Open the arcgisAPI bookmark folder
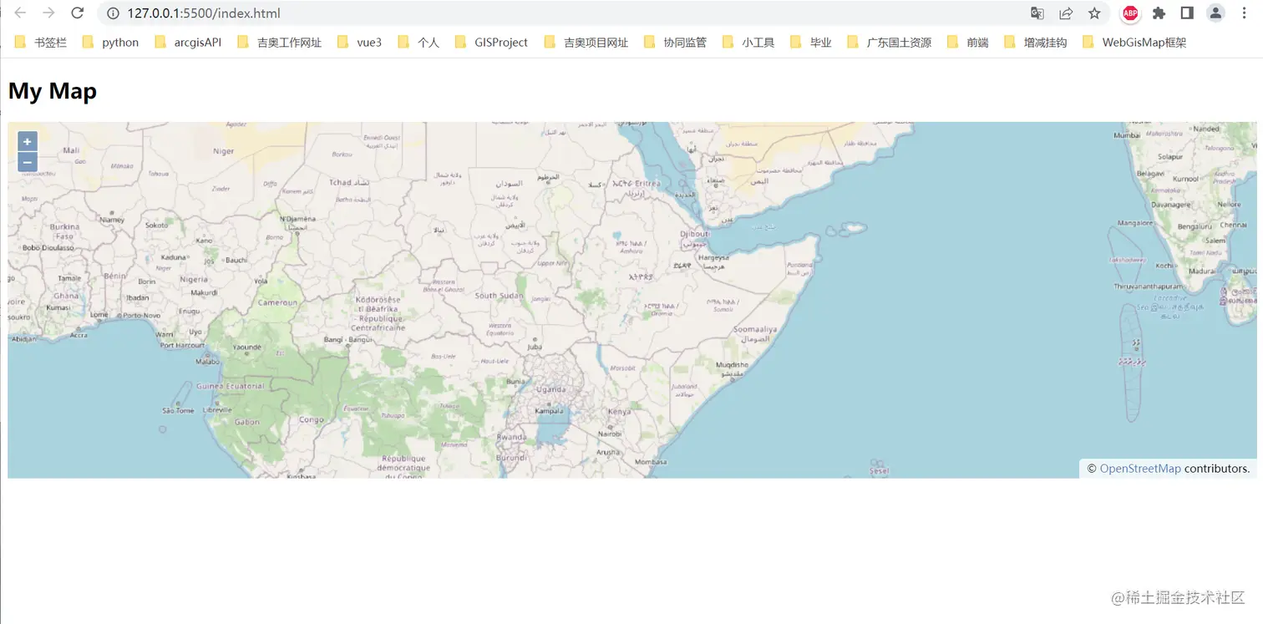 (188, 43)
